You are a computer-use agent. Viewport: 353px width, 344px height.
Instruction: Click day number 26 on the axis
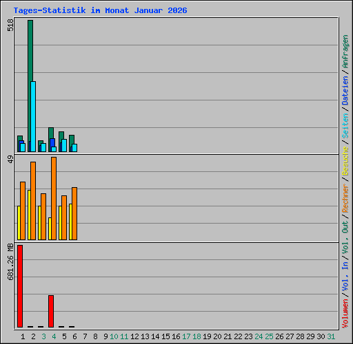(x=279, y=336)
